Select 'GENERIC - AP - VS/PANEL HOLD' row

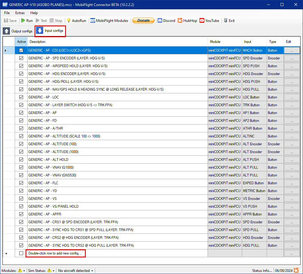[x=118, y=206]
